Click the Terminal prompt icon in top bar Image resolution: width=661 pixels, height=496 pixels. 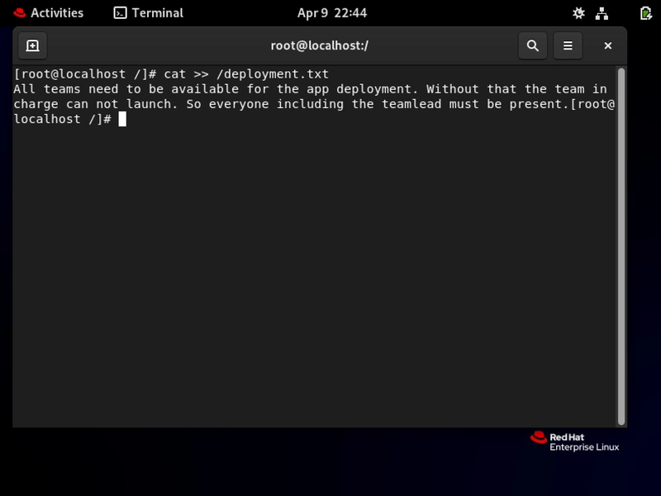[120, 13]
